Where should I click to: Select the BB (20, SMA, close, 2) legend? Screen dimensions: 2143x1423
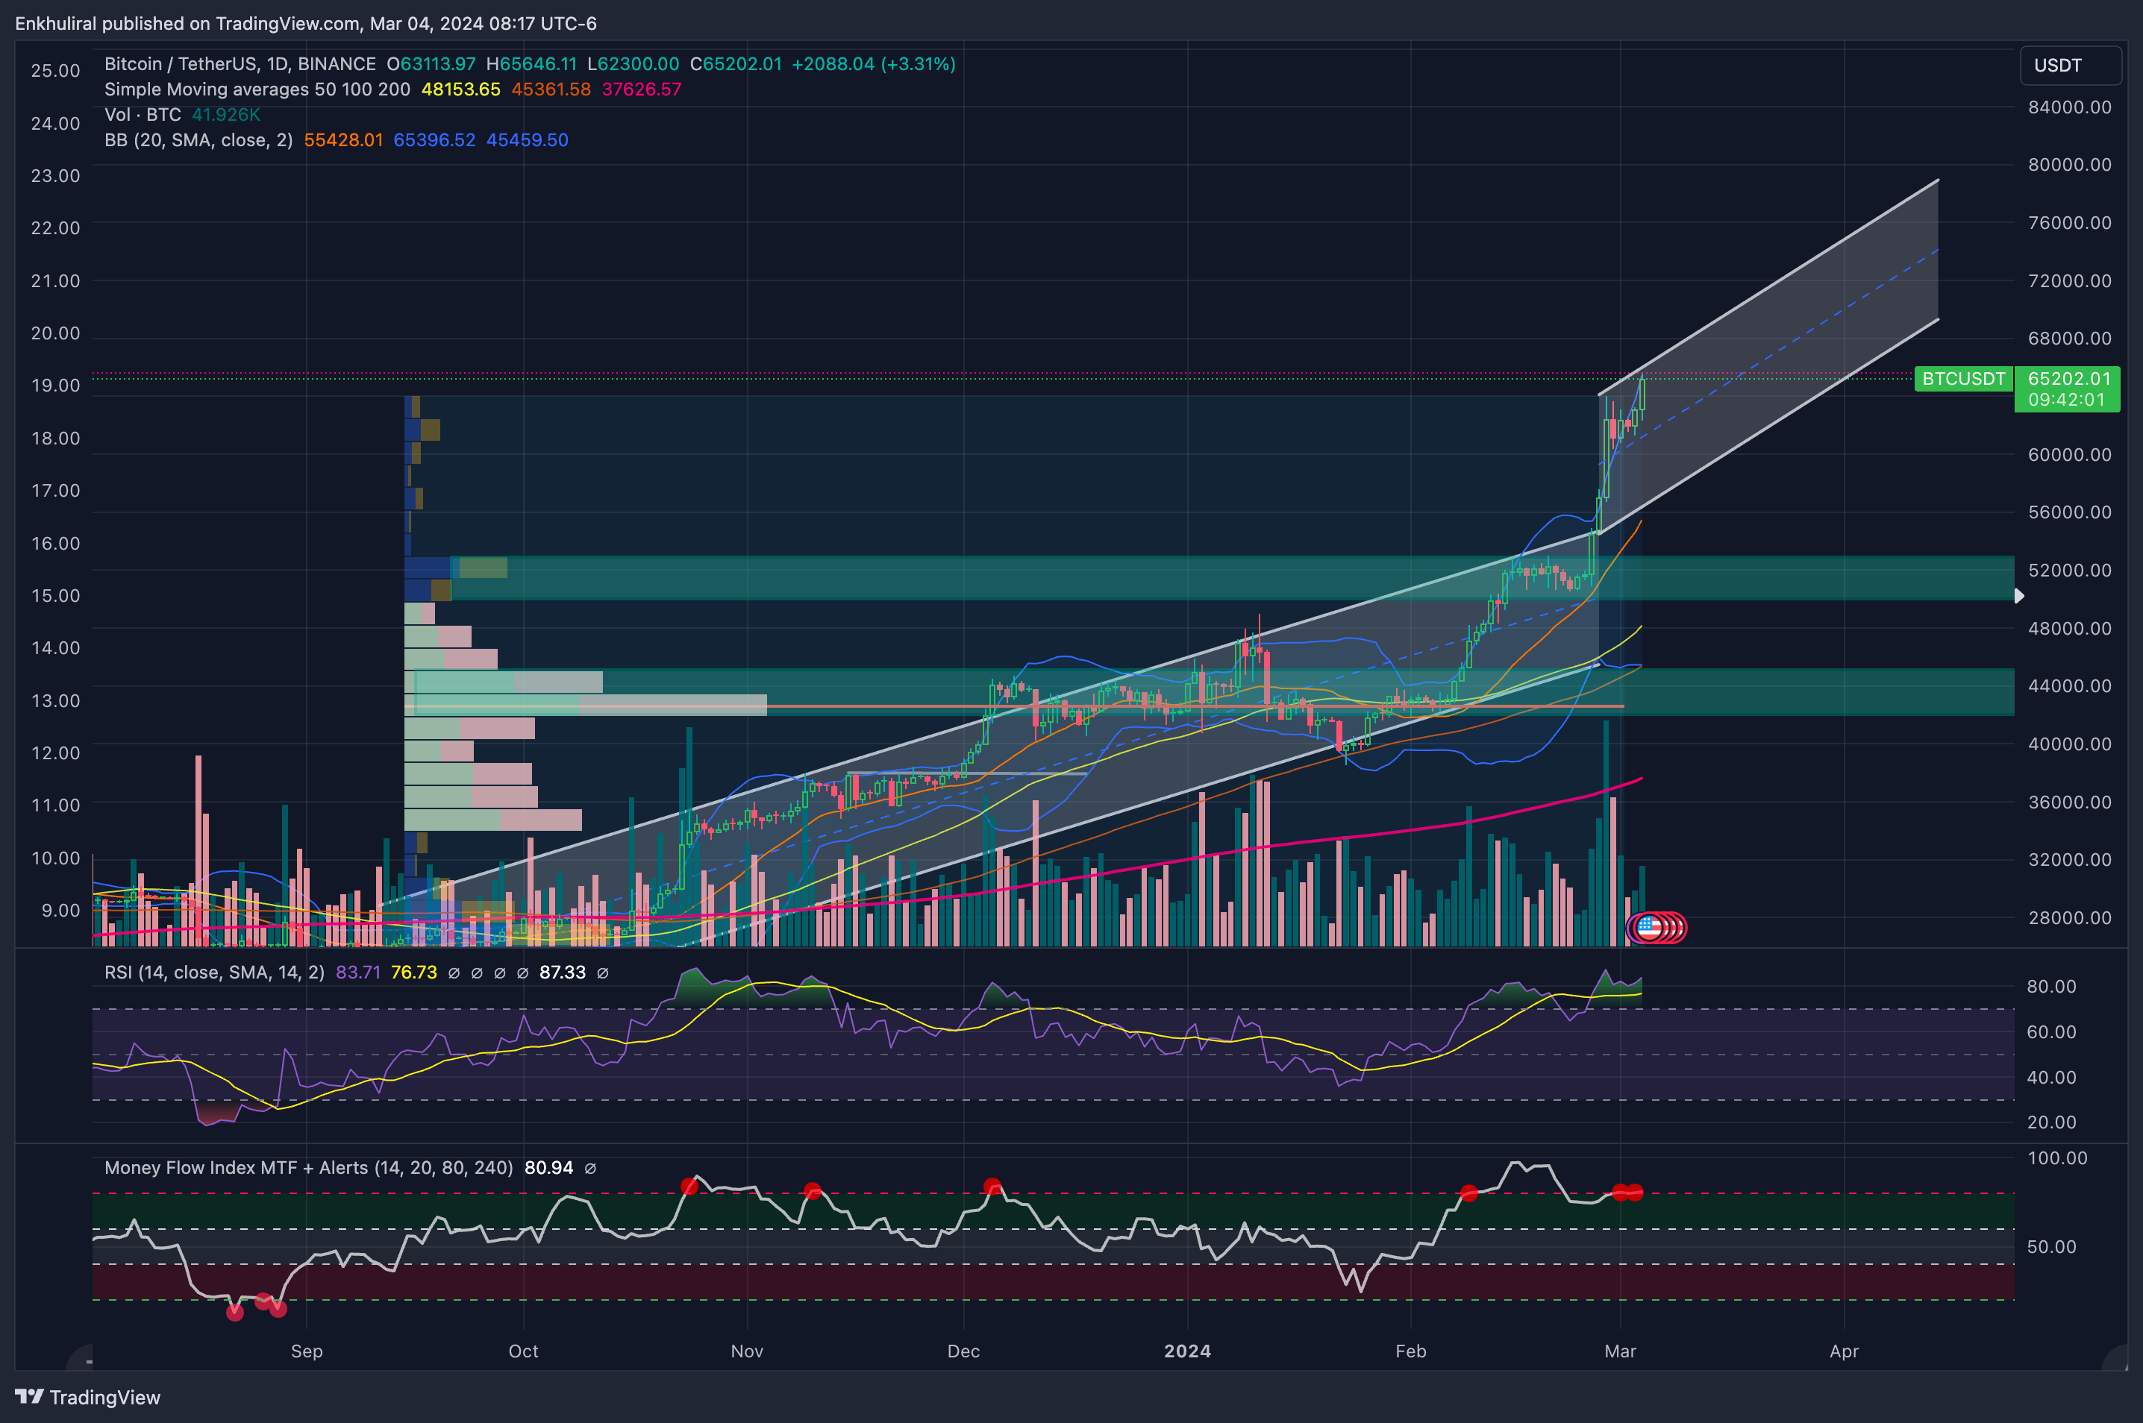198,139
